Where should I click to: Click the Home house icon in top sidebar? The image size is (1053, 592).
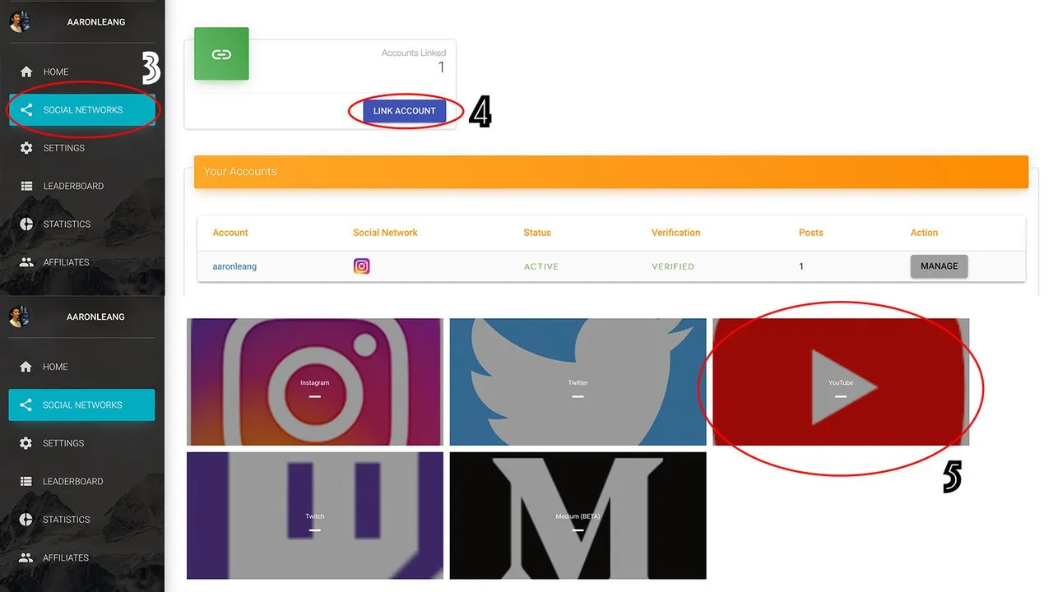point(26,72)
